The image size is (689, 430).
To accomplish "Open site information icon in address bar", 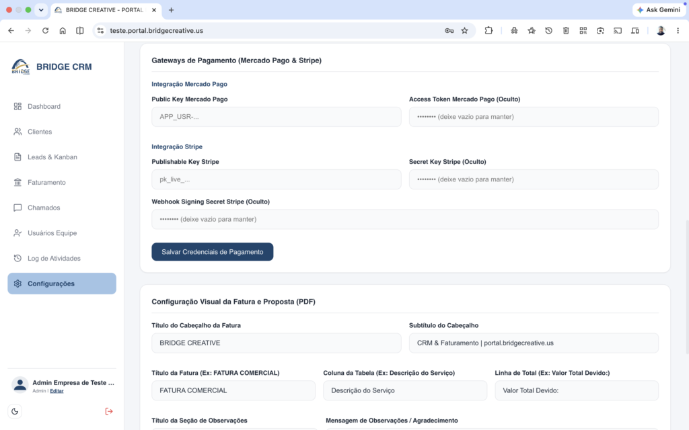I will click(101, 31).
